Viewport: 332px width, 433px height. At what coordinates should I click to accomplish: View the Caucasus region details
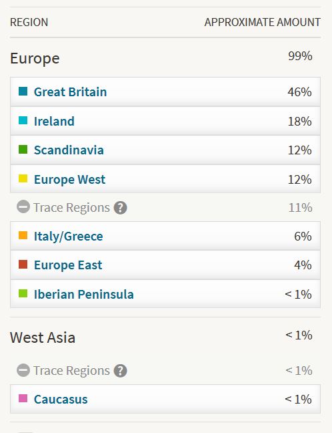61,400
